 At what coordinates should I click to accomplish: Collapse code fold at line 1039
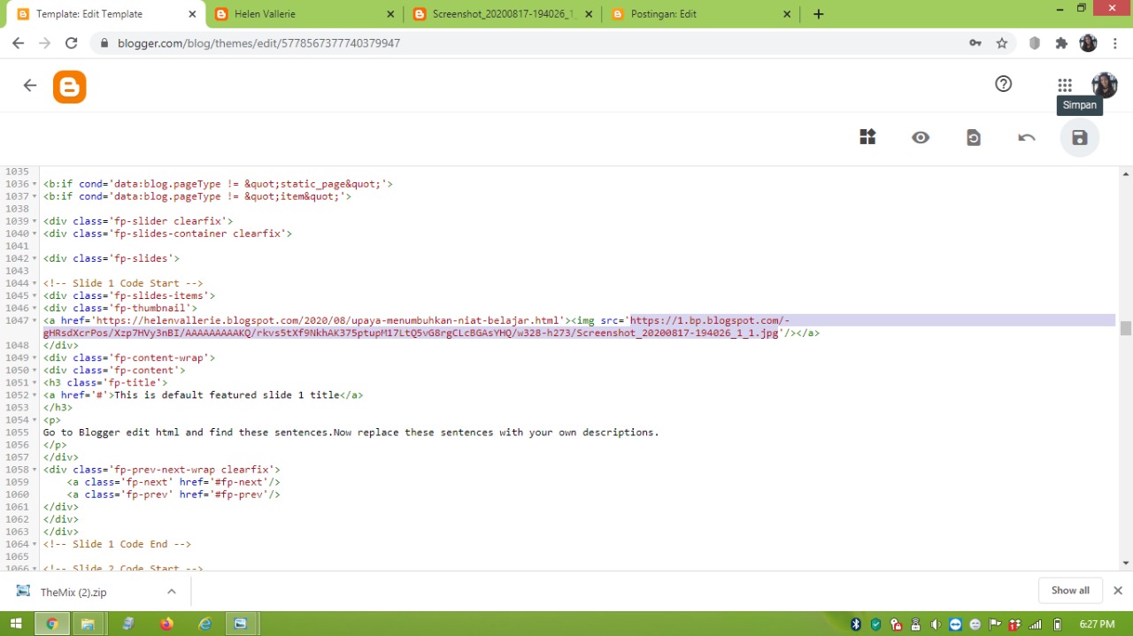(x=35, y=221)
